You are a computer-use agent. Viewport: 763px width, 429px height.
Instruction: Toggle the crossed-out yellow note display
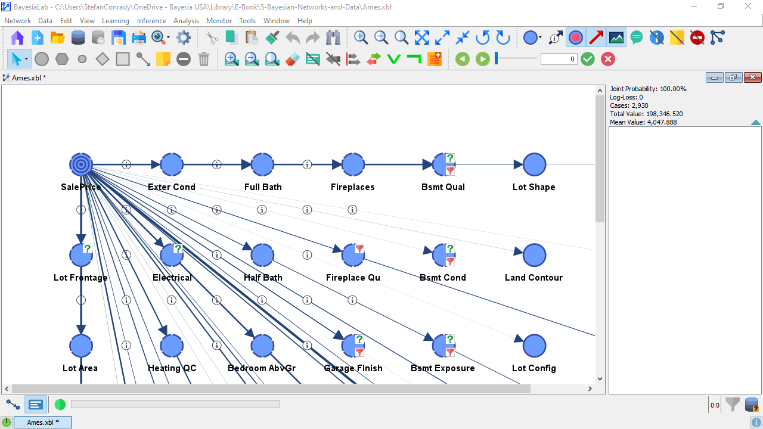tap(677, 38)
